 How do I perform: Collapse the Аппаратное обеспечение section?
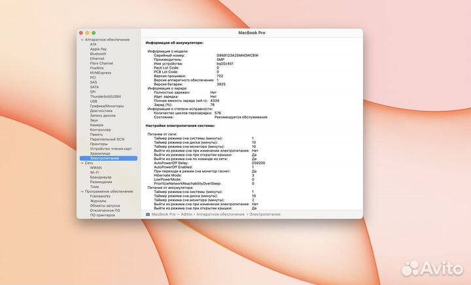(x=82, y=40)
